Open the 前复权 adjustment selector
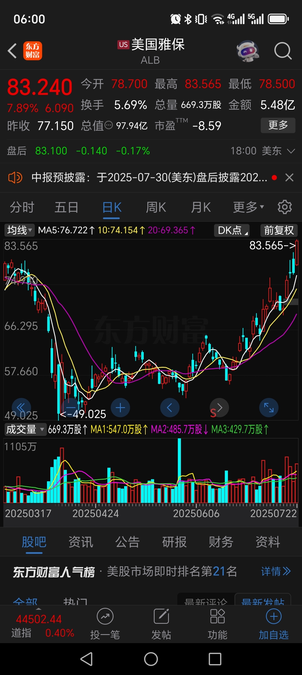Viewport: 302px width, 675px height. click(x=279, y=230)
